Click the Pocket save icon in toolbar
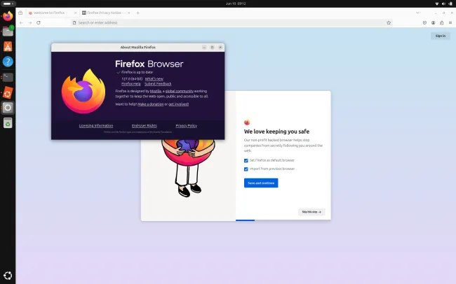Screen dimensions: 456x284 tap(424, 22)
